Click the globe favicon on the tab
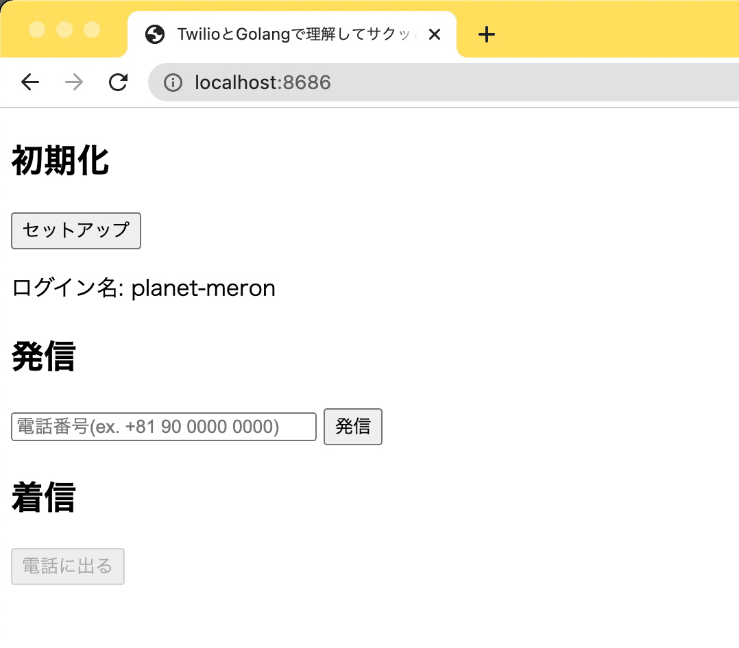This screenshot has height=648, width=739. click(155, 34)
